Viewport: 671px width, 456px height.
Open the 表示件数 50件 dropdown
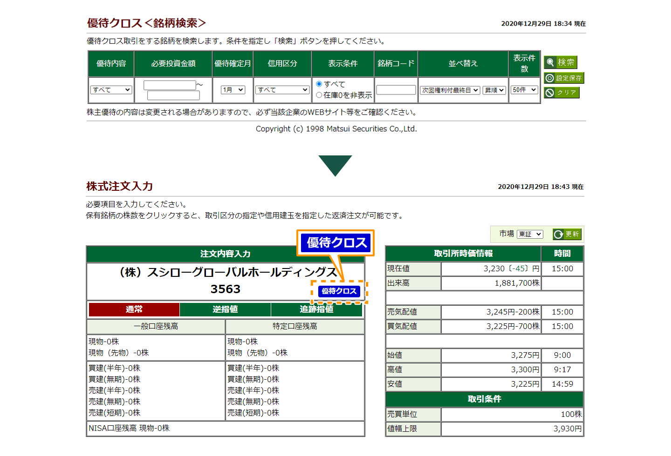pyautogui.click(x=524, y=90)
